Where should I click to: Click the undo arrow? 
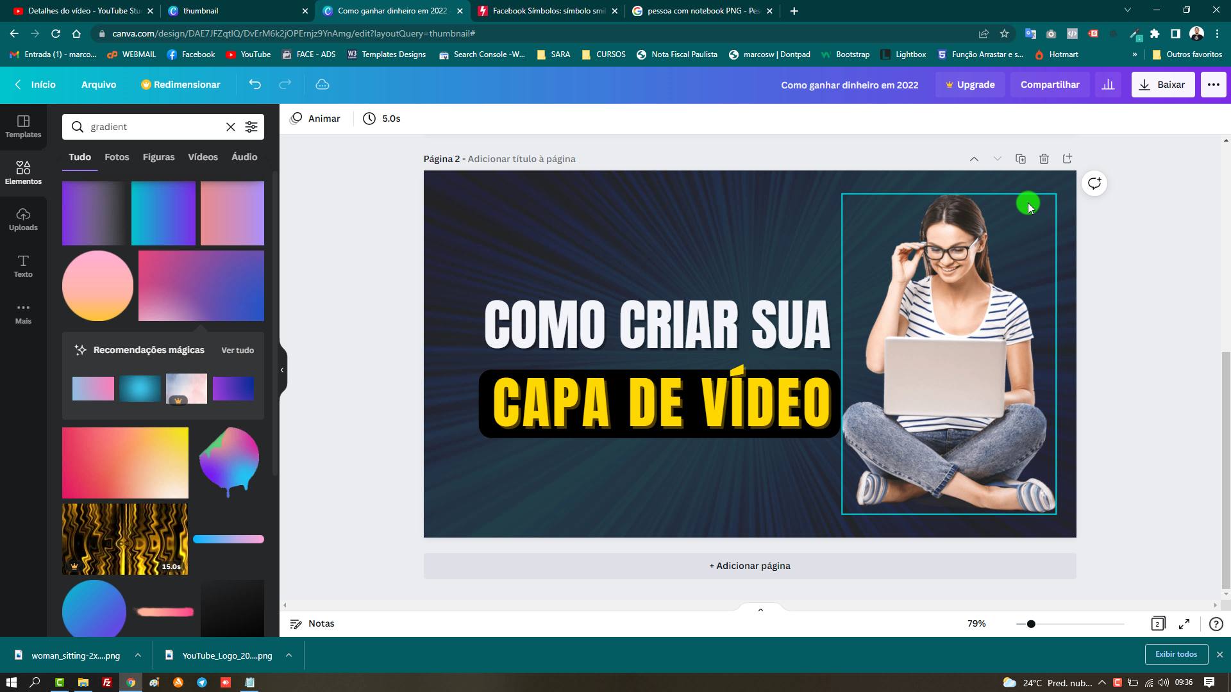coord(255,85)
